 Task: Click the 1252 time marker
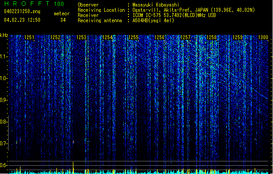(56, 37)
